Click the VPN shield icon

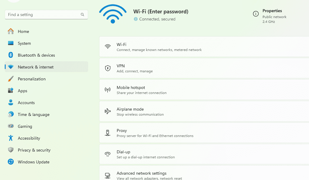coord(108,68)
